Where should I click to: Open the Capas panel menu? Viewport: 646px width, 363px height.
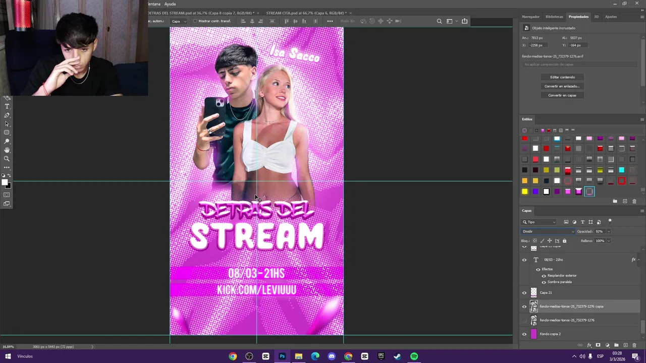pos(642,211)
